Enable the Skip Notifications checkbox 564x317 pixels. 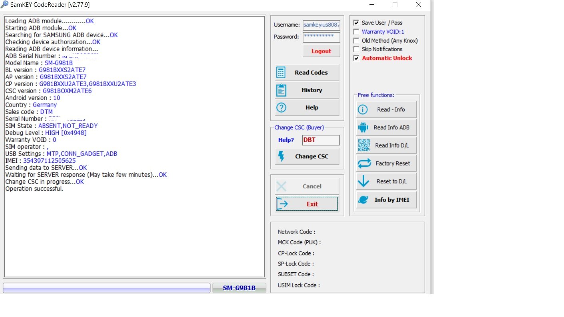pos(356,49)
